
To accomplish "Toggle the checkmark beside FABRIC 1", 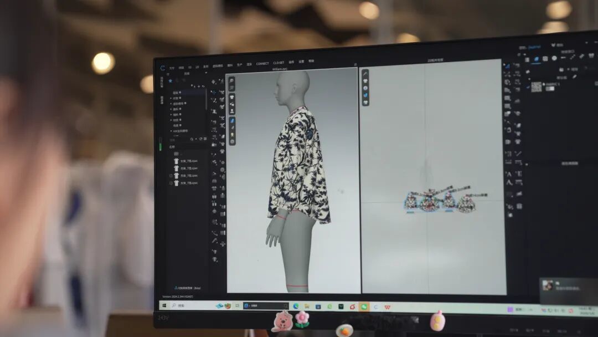I will [x=528, y=87].
